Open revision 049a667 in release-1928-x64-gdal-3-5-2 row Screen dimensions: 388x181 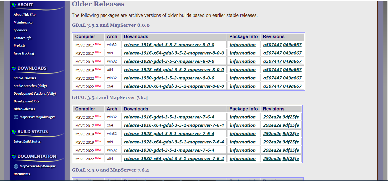pyautogui.click(x=292, y=70)
